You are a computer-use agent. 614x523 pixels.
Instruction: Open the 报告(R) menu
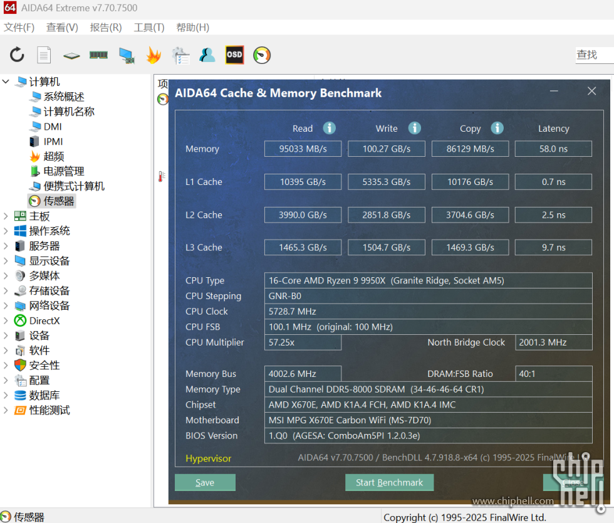[106, 28]
